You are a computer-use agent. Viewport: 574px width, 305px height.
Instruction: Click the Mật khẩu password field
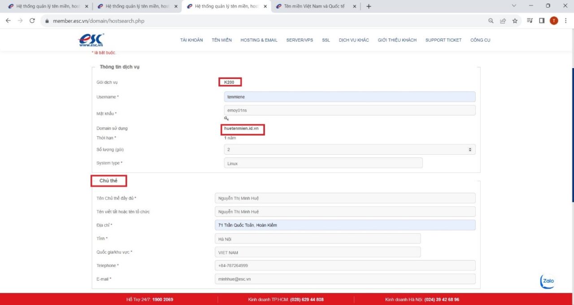(350, 110)
